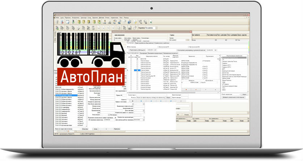Select ЕВРАЗ ЗСМК in the right customers list

tap(226, 79)
